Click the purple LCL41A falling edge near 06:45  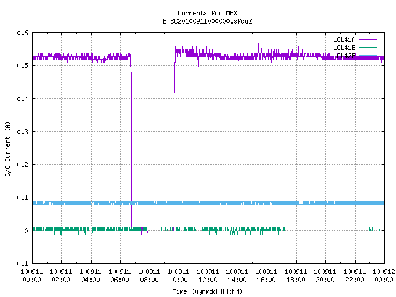point(131,147)
